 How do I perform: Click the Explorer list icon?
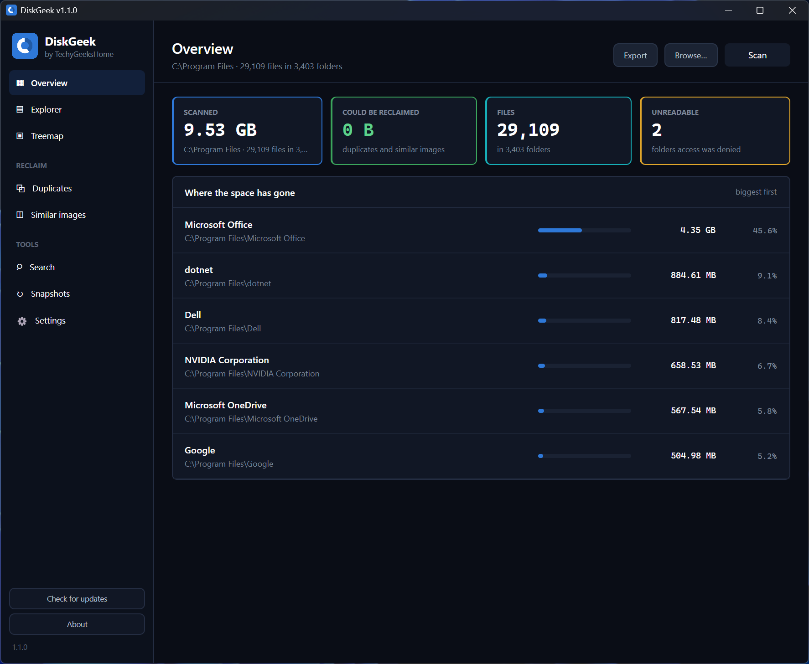point(20,109)
